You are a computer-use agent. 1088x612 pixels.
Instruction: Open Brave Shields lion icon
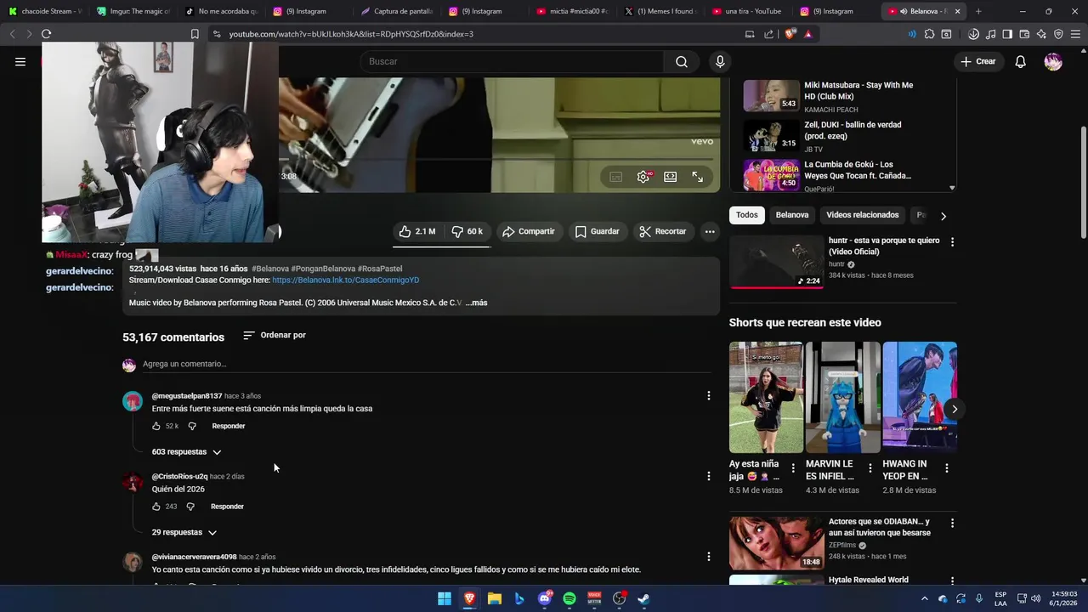[x=790, y=34]
